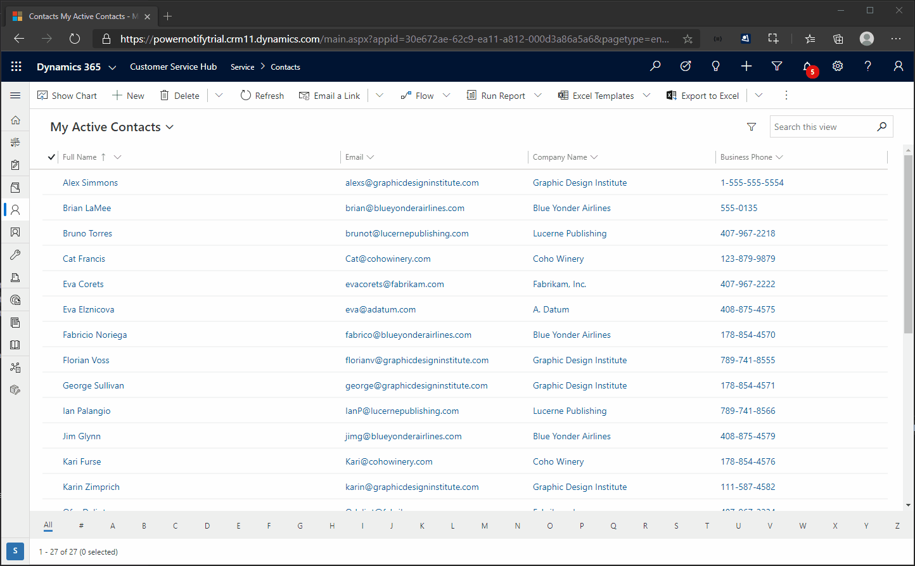The height and width of the screenshot is (566, 915).
Task: Collapse the site map with hamburger icon
Action: [x=15, y=95]
